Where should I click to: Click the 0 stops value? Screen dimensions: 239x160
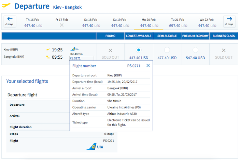[x=109, y=134]
